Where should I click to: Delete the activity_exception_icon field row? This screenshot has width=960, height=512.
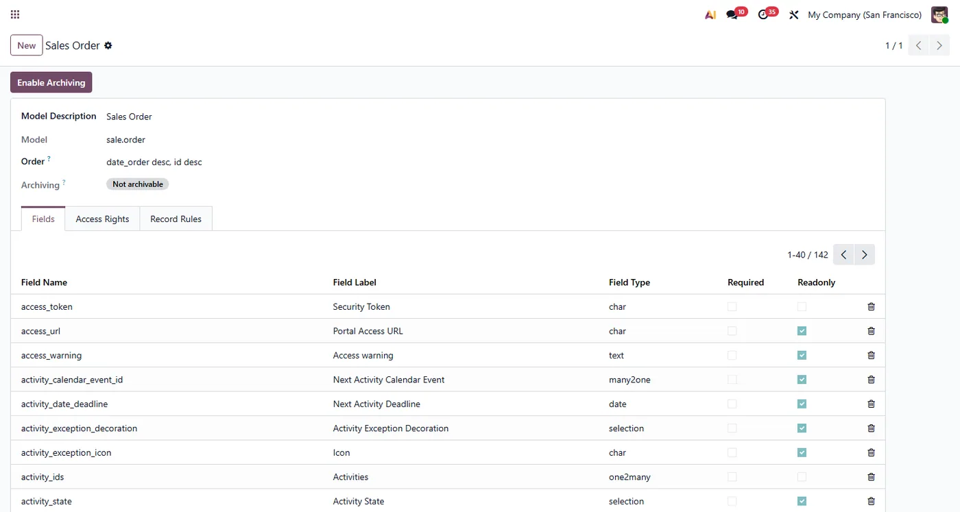tap(871, 452)
